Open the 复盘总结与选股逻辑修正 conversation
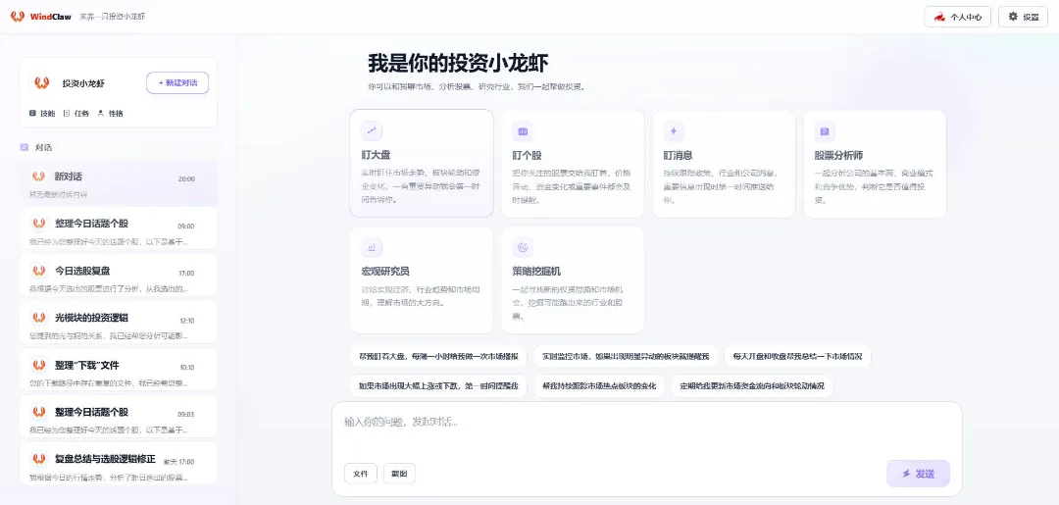The width and height of the screenshot is (1059, 505). 119,465
